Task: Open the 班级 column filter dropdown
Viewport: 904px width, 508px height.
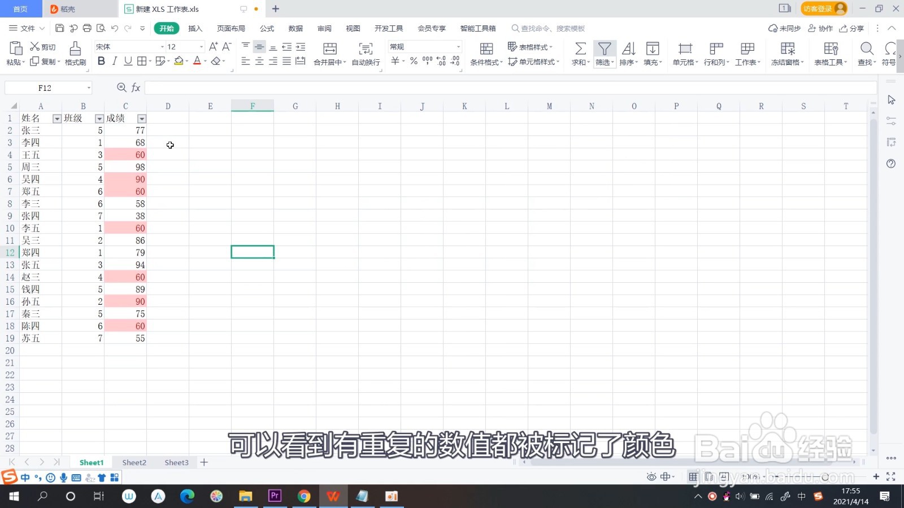Action: click(x=99, y=119)
